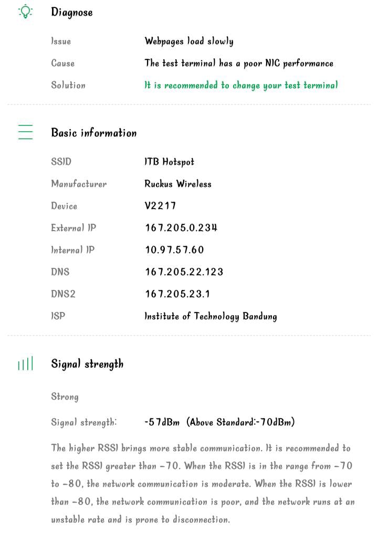This screenshot has height=533, width=378.
Task: Click the DNS2 value 167.205.23.1
Action: 177,294
